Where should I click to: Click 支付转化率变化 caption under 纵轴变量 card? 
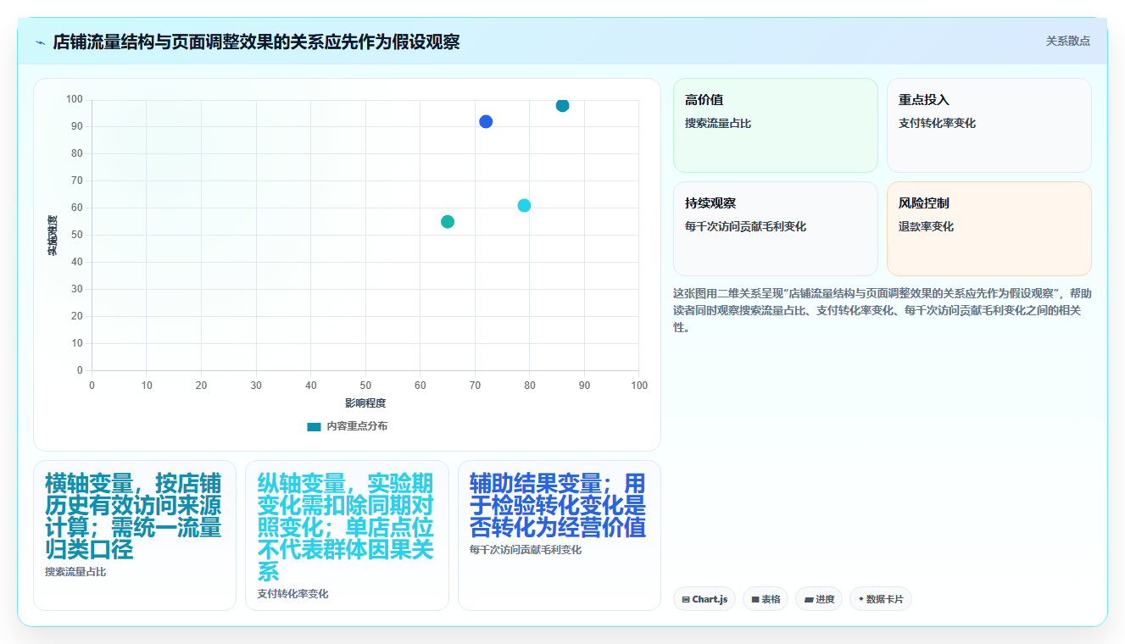pyautogui.click(x=292, y=594)
